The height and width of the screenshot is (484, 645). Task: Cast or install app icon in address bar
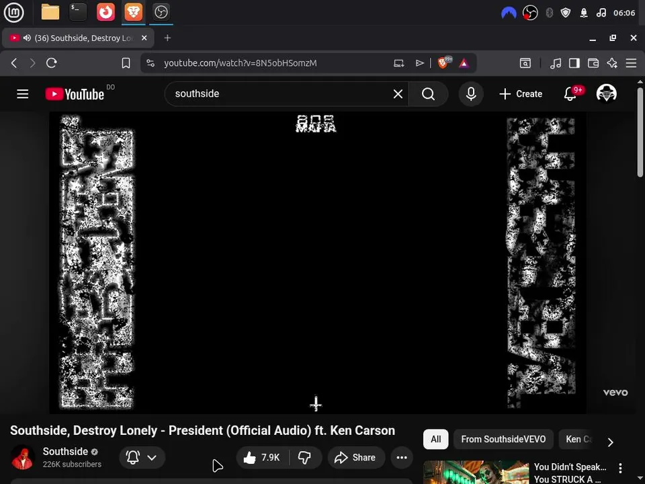[x=399, y=63]
